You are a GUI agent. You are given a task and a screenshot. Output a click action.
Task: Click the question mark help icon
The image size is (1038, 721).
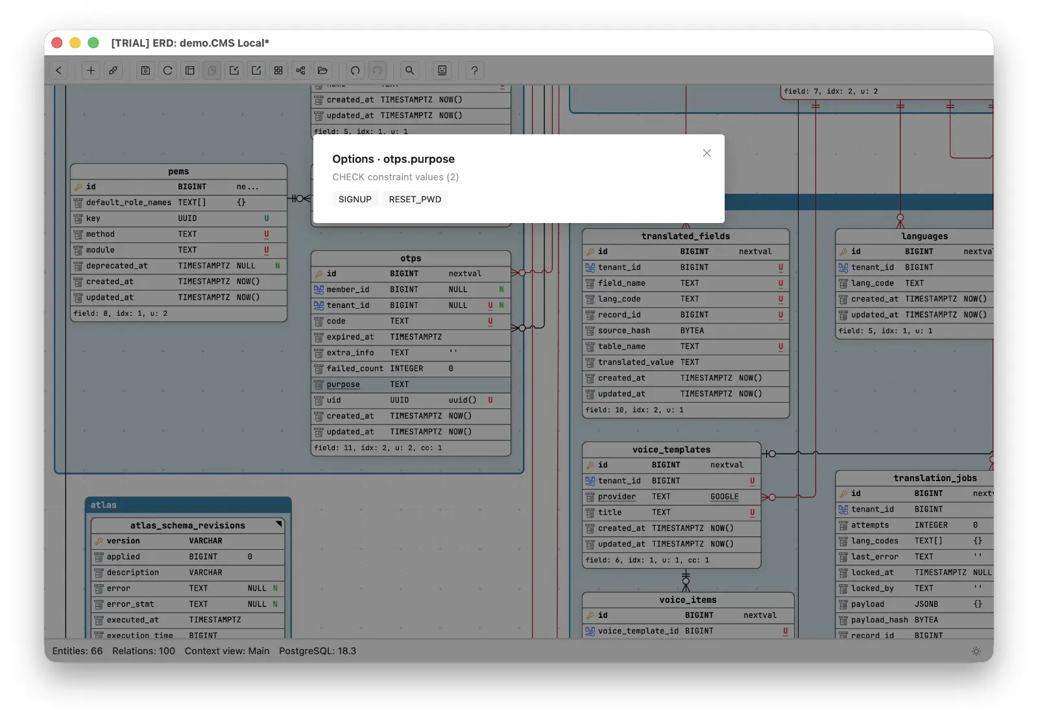[x=474, y=71]
